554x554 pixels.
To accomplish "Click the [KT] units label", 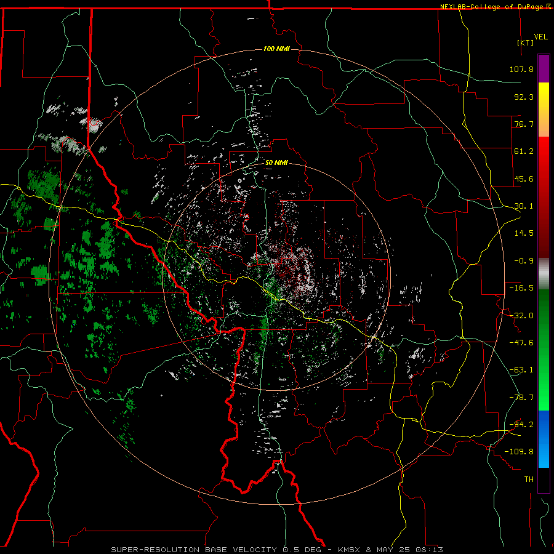I will click(526, 42).
